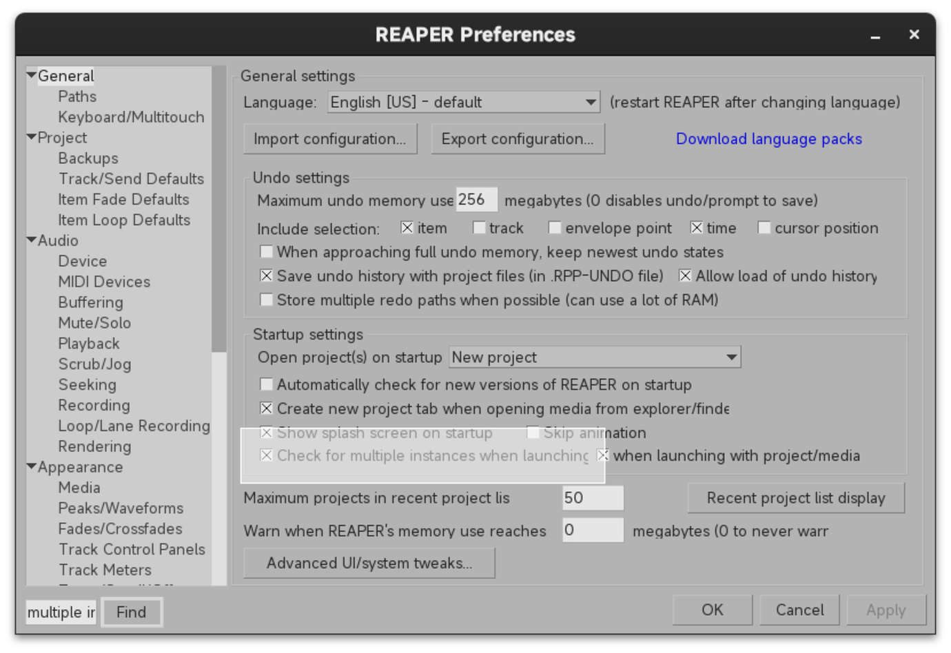The width and height of the screenshot is (951, 653).
Task: Click the preferences search text field
Action: (x=61, y=612)
